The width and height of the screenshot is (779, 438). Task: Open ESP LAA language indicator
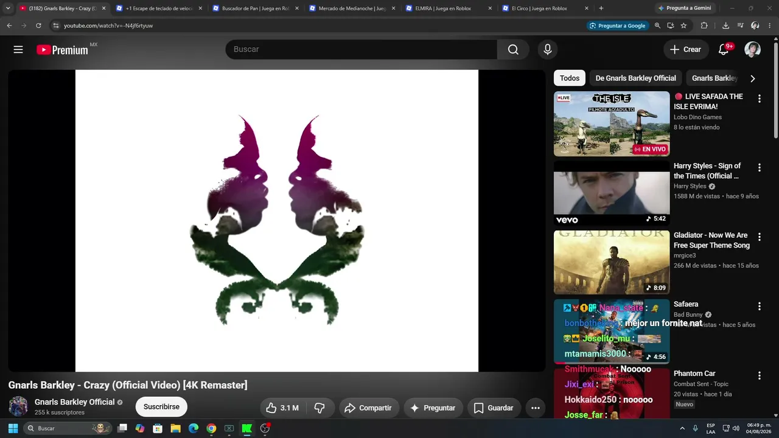pos(711,428)
